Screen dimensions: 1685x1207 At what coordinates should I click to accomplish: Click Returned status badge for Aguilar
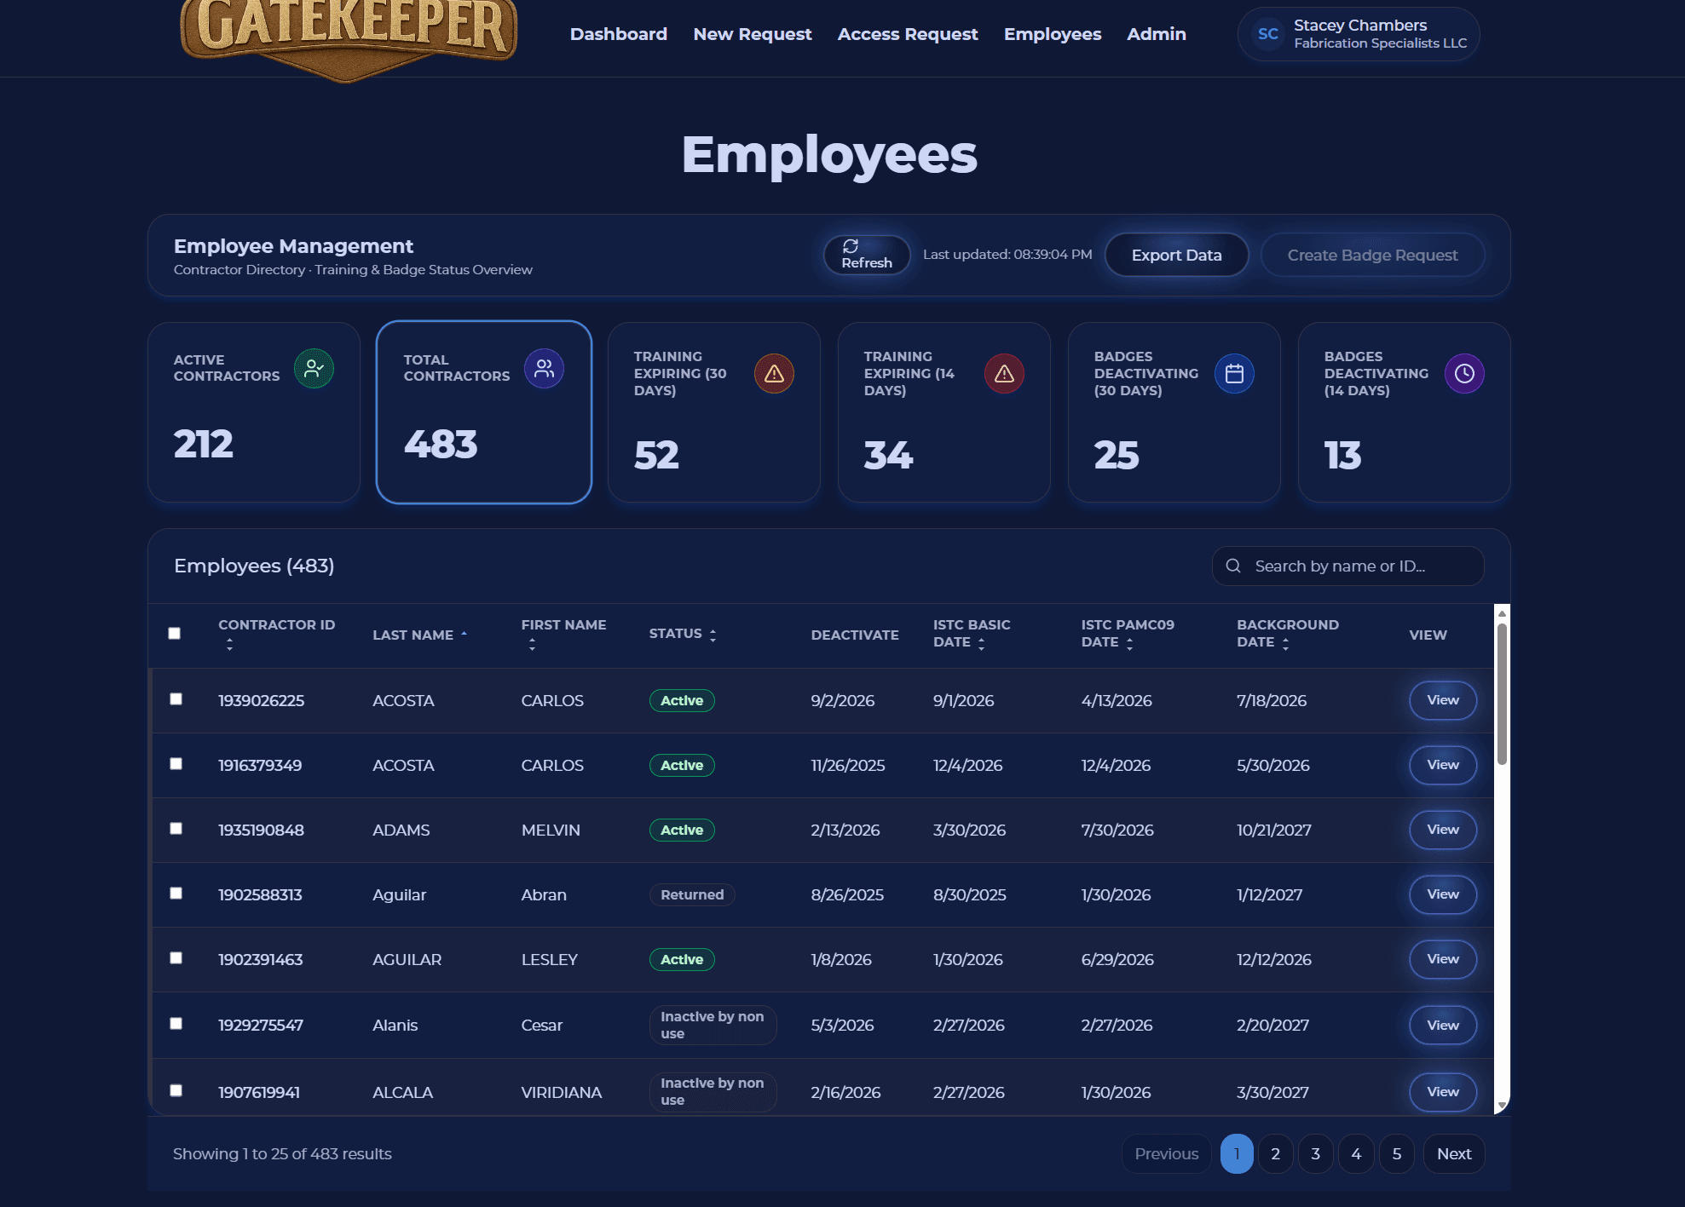pyautogui.click(x=692, y=894)
